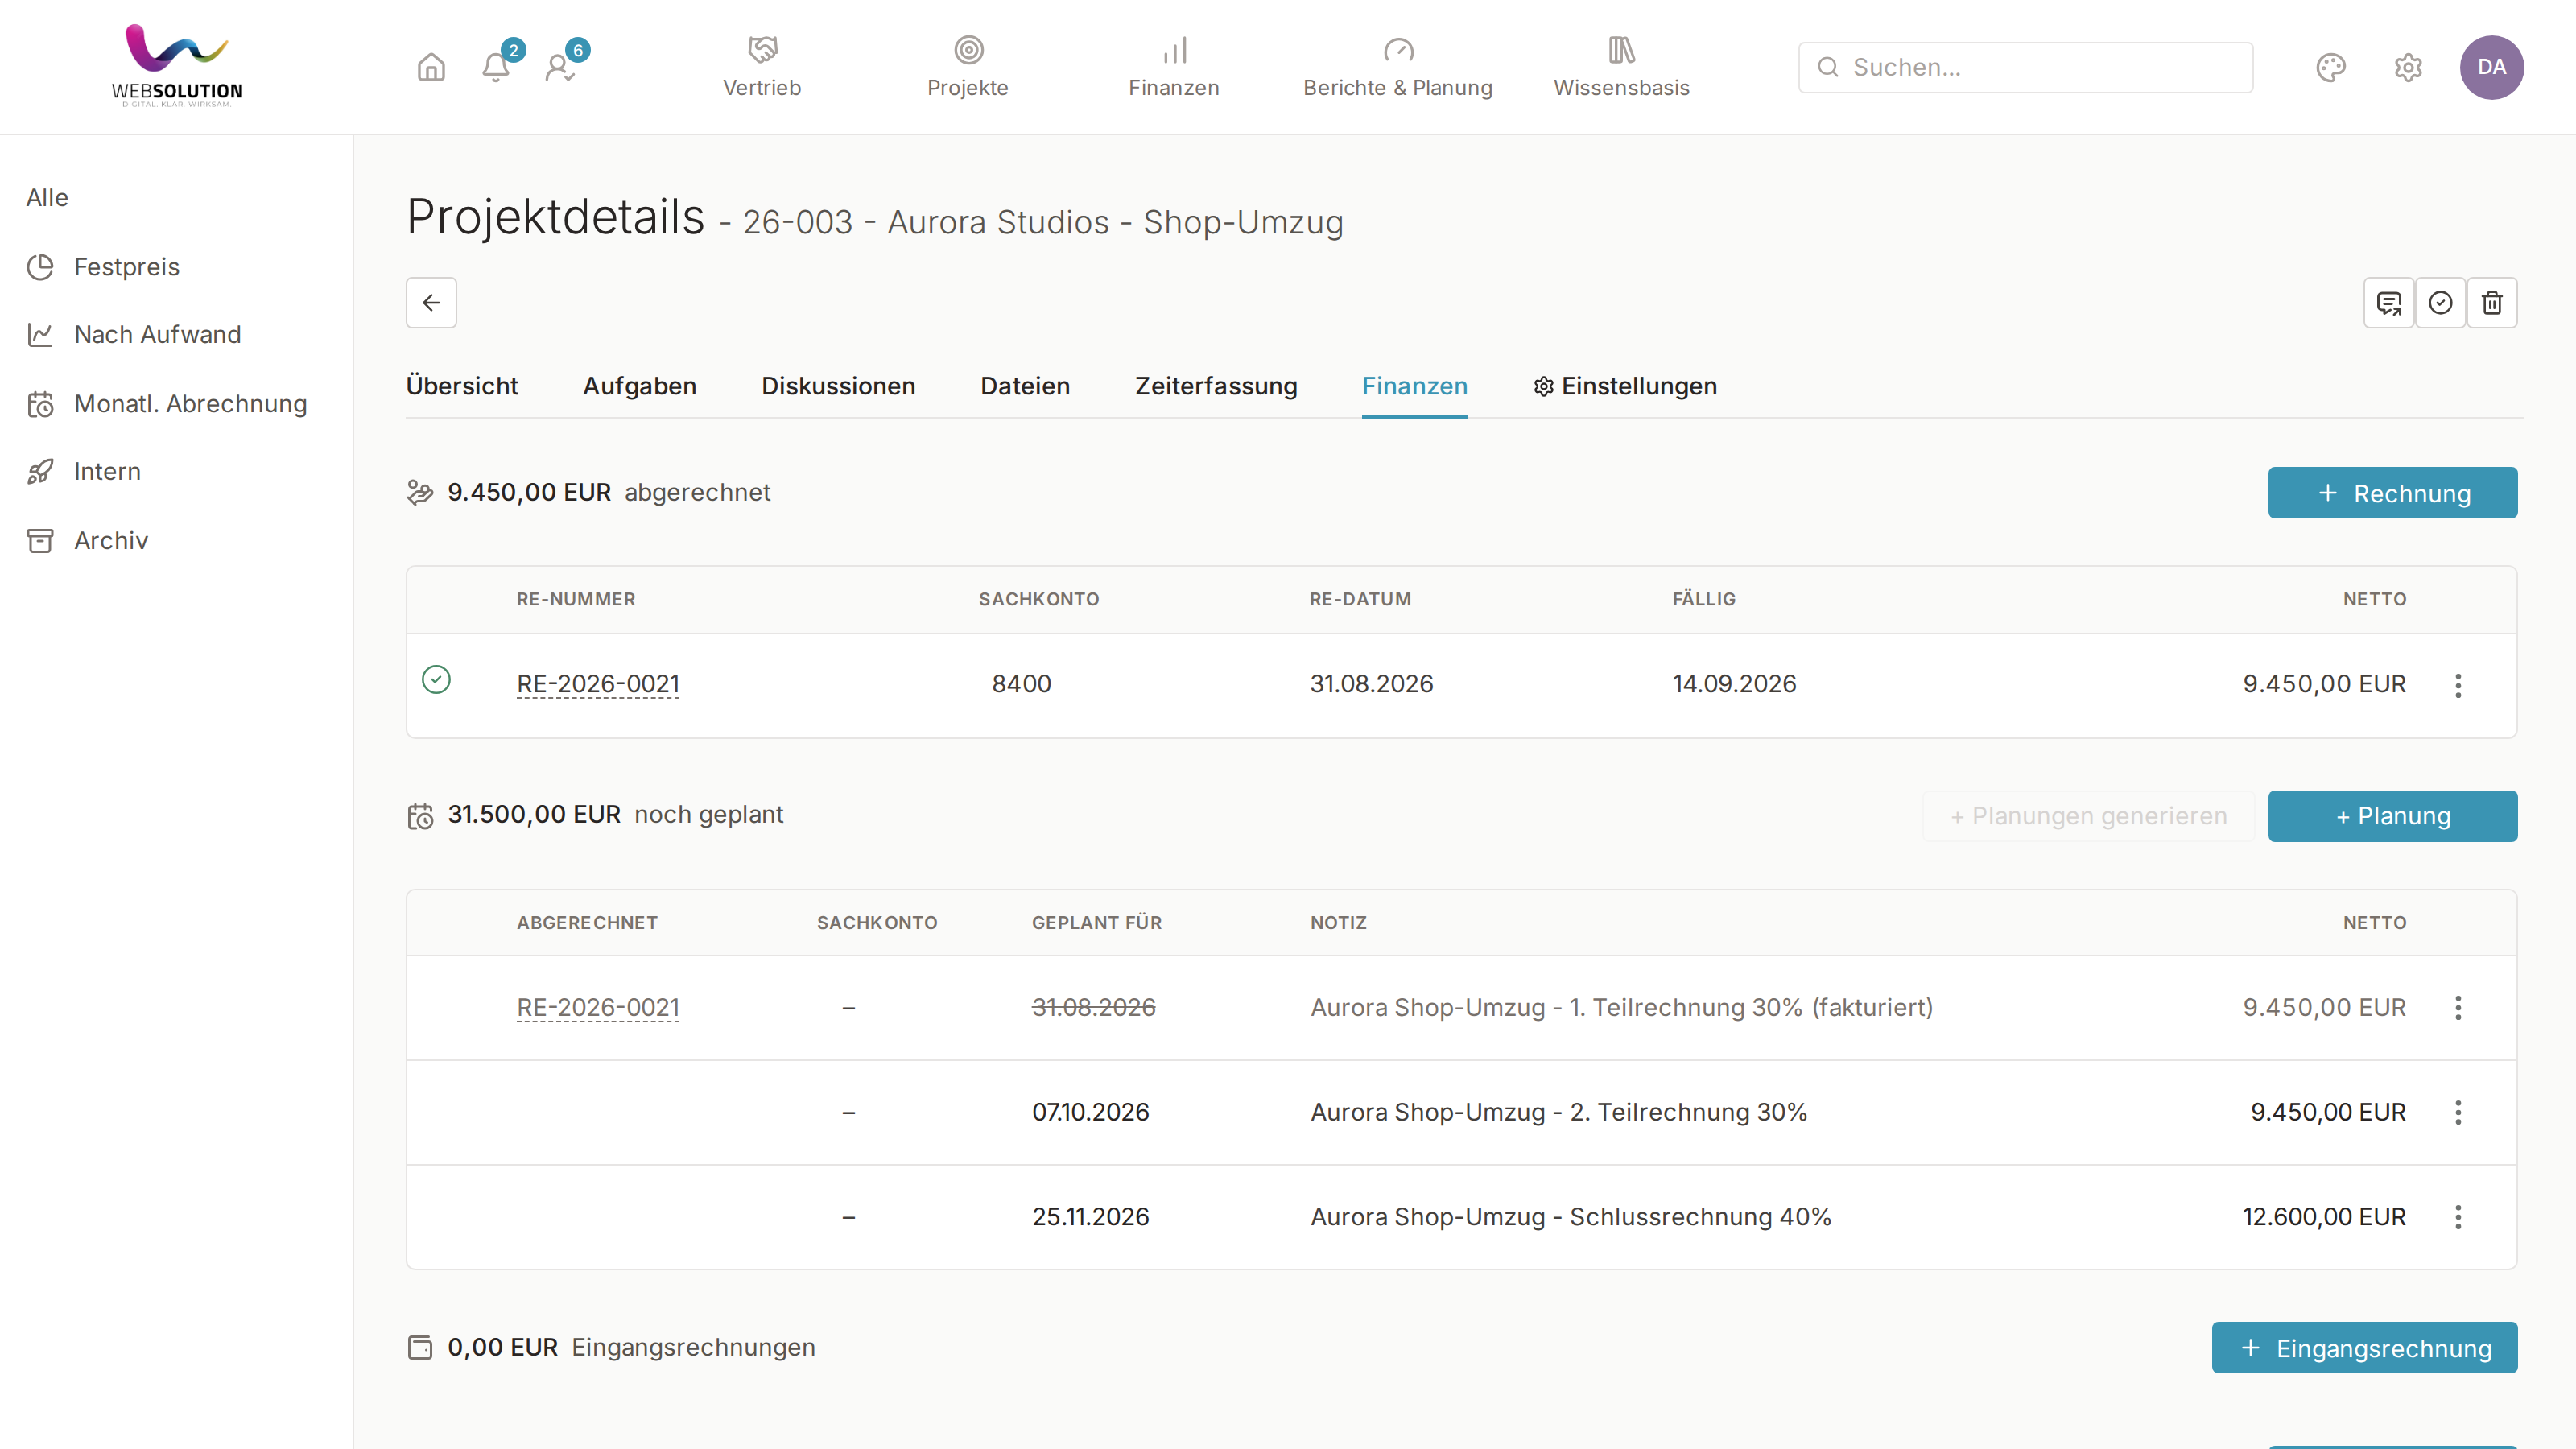Open row menu for invoice dated 31.08.2026
The width and height of the screenshot is (2576, 1449).
click(x=2458, y=685)
